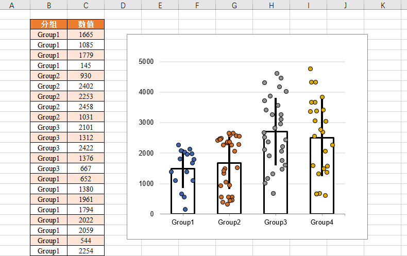Select cell with value 930
Viewport: 407px width, 256px height.
86,76
